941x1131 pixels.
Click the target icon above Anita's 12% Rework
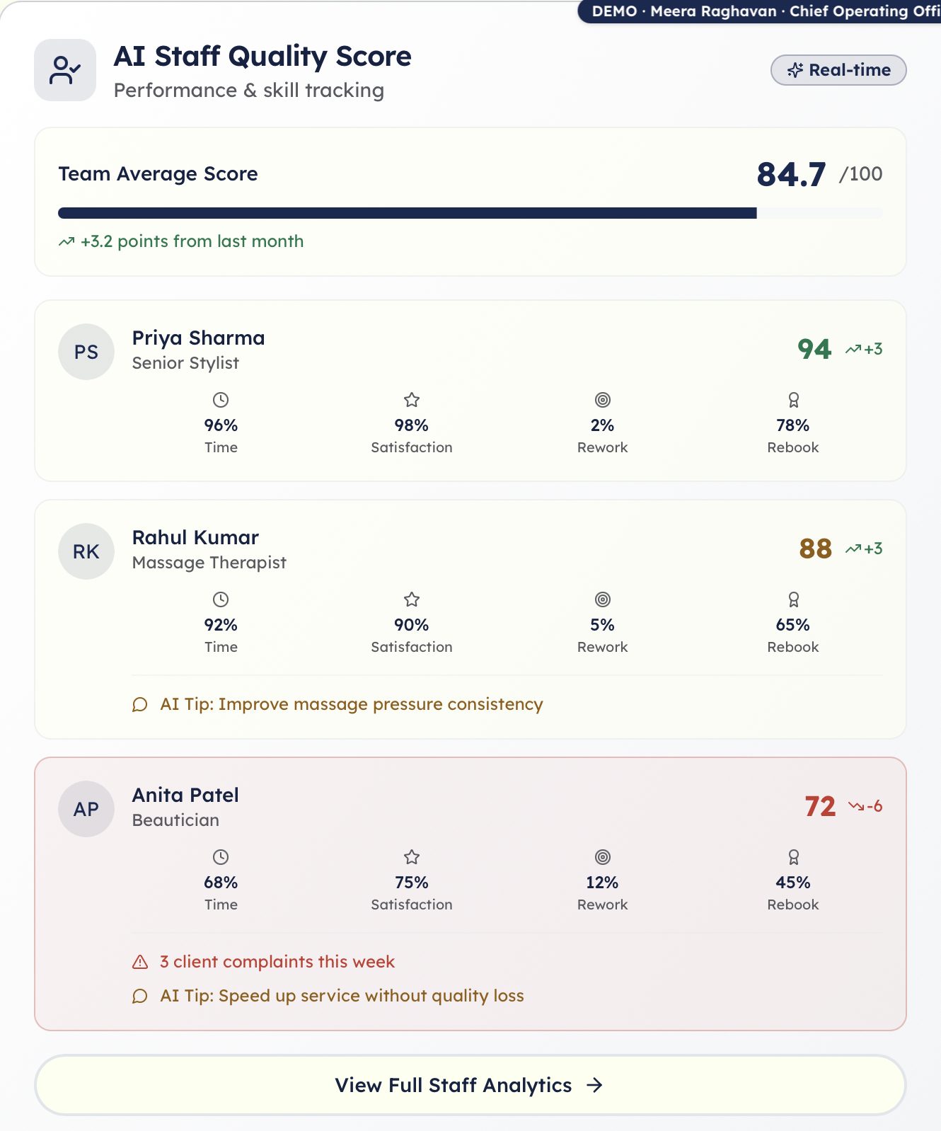tap(603, 857)
